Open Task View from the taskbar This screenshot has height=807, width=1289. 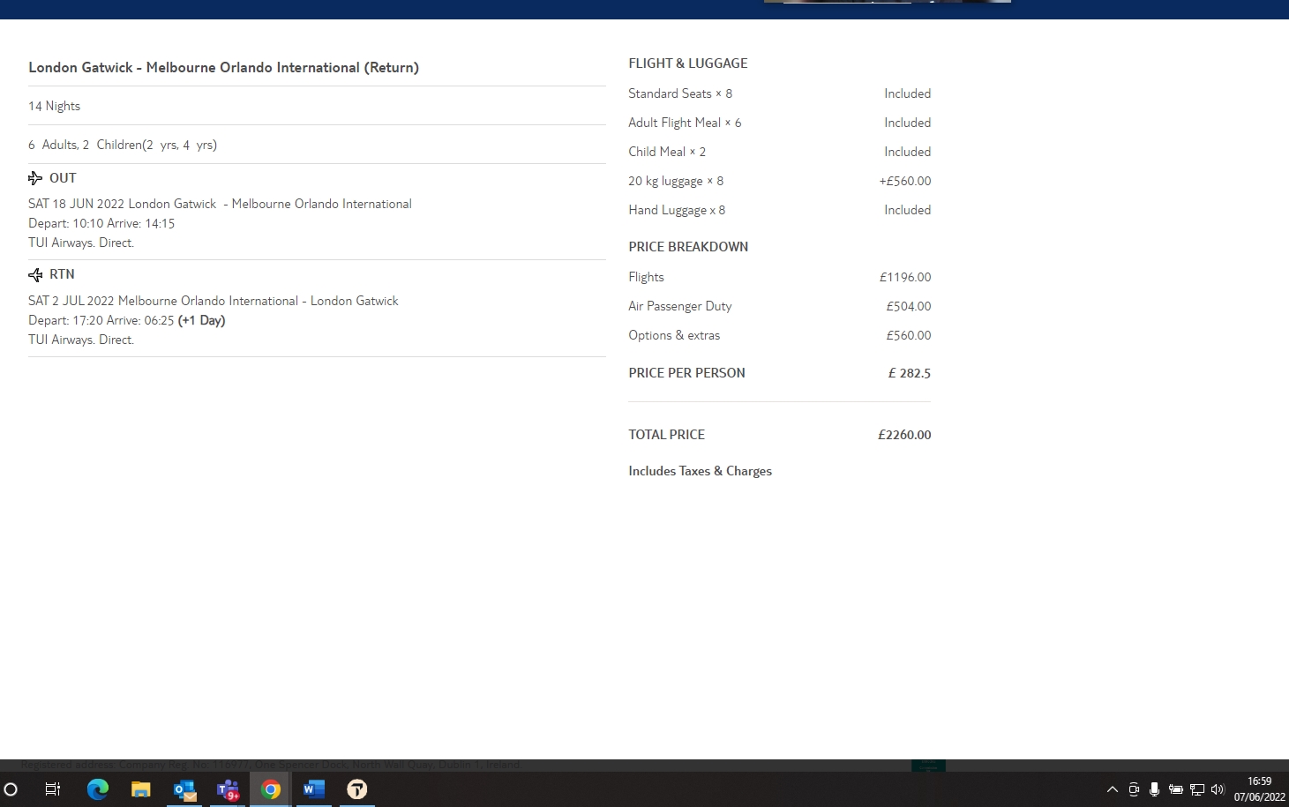[x=53, y=789]
